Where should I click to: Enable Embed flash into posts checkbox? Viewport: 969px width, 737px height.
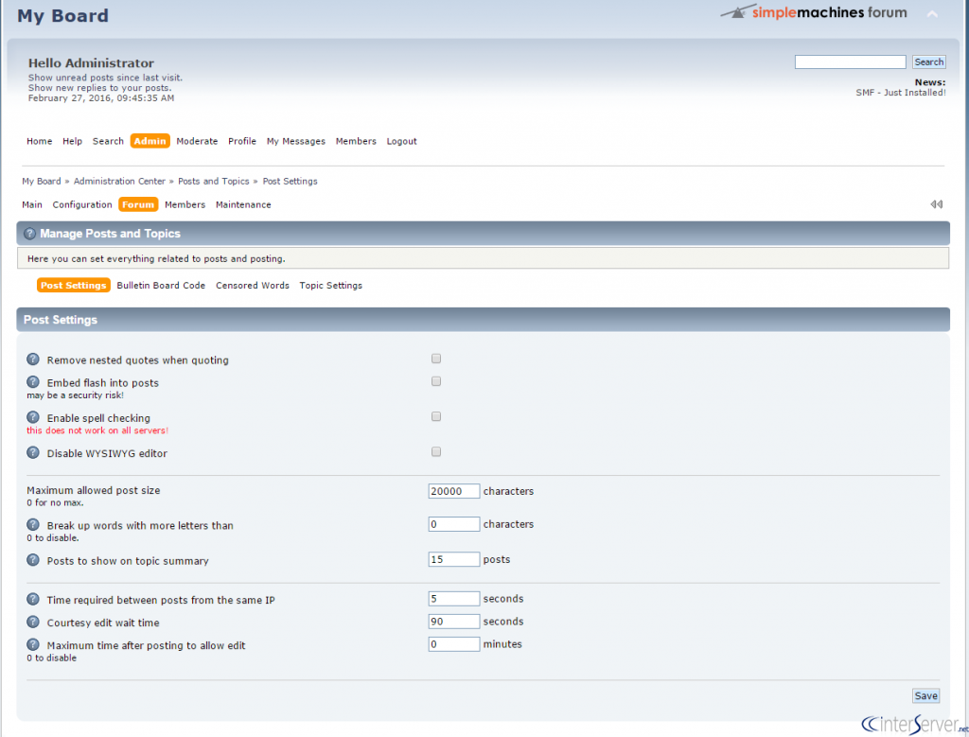[x=436, y=382]
